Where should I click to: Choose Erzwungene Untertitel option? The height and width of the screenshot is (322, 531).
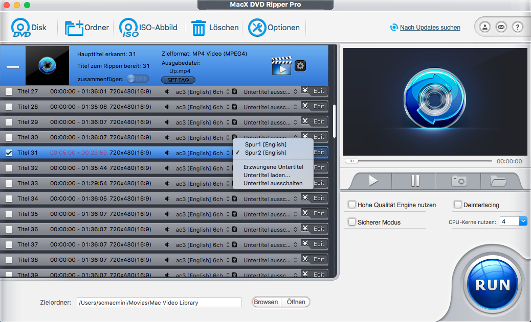[x=273, y=167]
